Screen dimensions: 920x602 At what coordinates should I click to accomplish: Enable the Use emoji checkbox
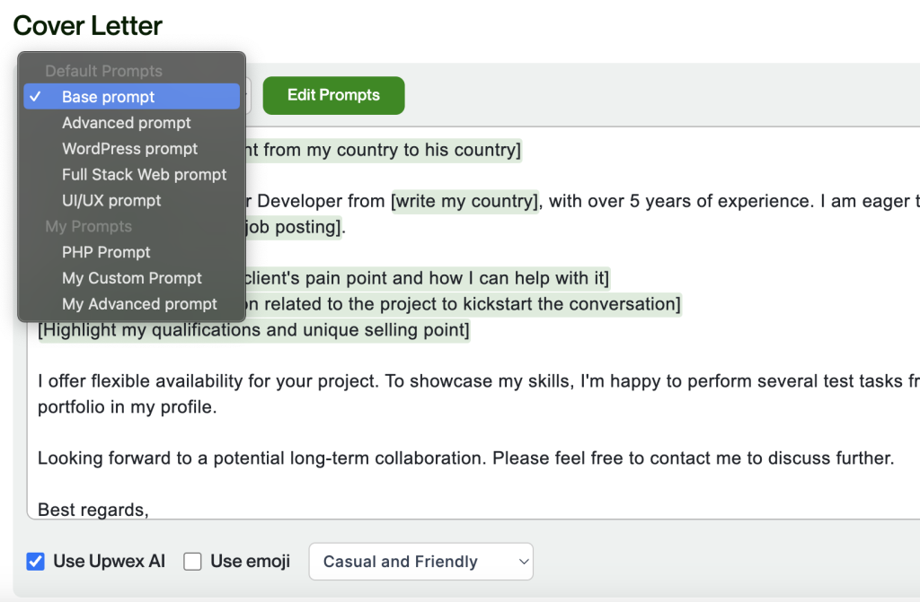pyautogui.click(x=192, y=562)
